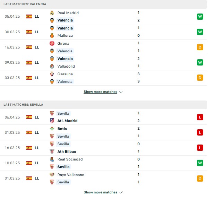Click the Real Madrid club crest
Screen dimensions: 208x200
(x=52, y=13)
